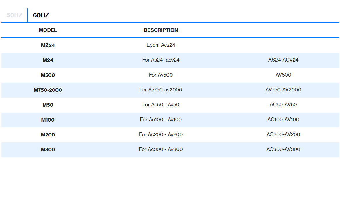Click 'AS24-ACV24' in the last column
This screenshot has height=199, width=340.
click(x=283, y=60)
